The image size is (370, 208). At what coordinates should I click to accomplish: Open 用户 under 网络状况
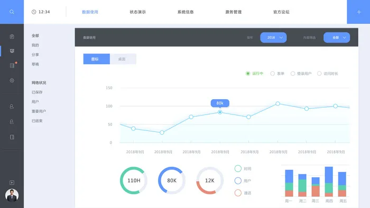[x=35, y=101]
